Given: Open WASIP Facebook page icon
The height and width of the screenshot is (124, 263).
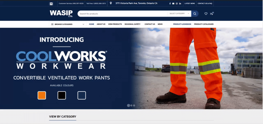Looking at the screenshot, I should pos(170,3).
